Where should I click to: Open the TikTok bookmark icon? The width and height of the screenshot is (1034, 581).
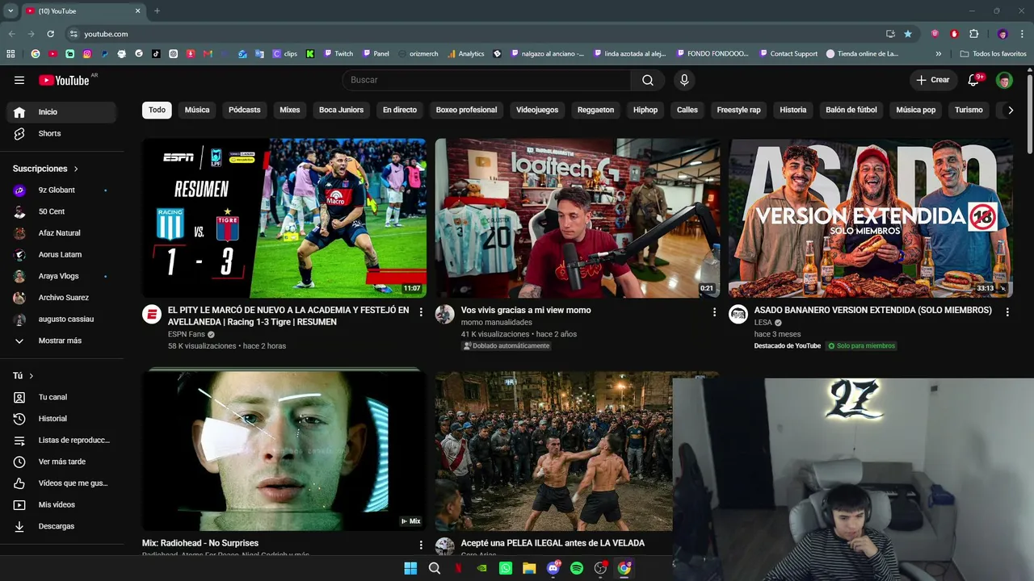click(156, 54)
